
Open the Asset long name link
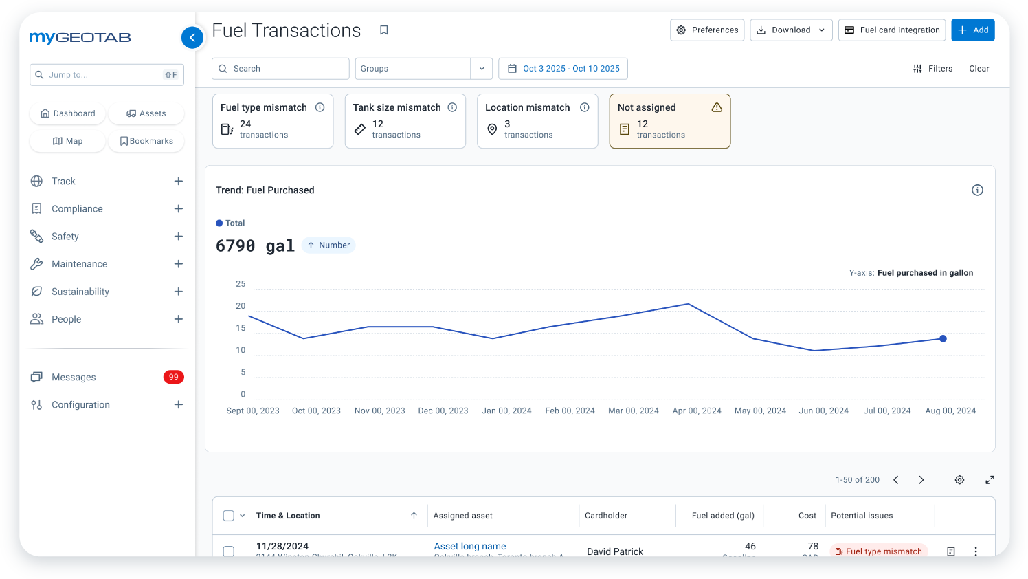[x=470, y=547]
